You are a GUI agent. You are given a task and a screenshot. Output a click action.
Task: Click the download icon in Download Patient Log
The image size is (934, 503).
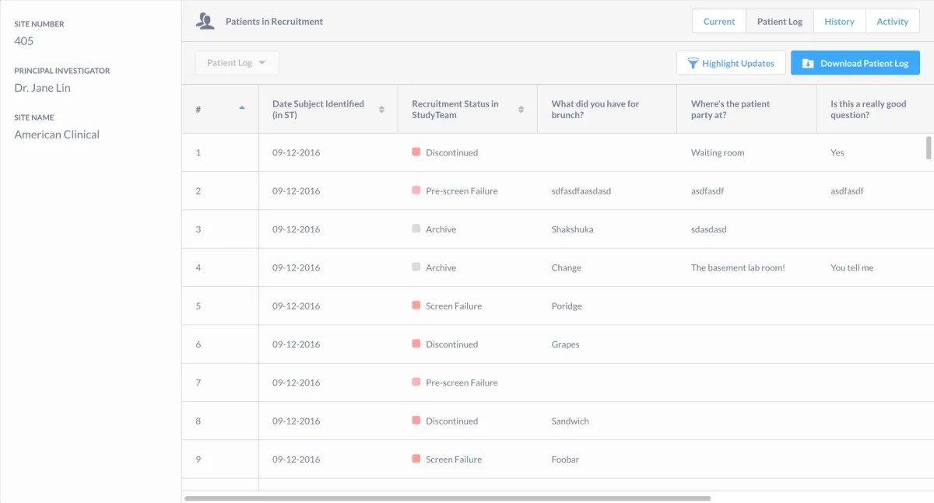(808, 62)
